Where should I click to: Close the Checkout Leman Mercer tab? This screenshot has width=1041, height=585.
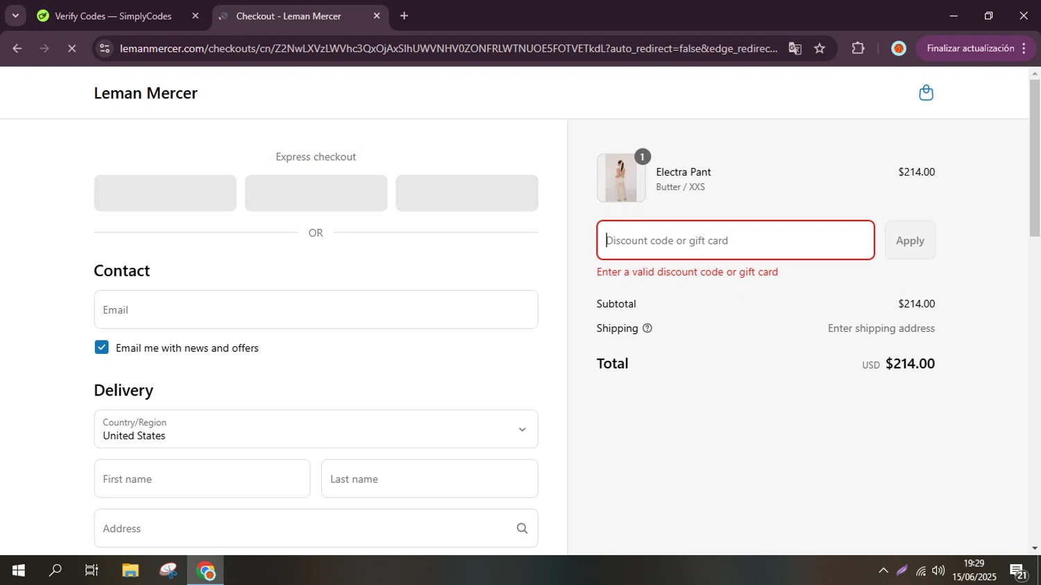[x=377, y=16]
